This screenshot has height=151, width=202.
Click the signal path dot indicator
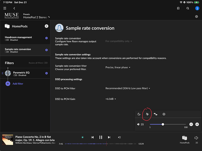[x=82, y=137]
